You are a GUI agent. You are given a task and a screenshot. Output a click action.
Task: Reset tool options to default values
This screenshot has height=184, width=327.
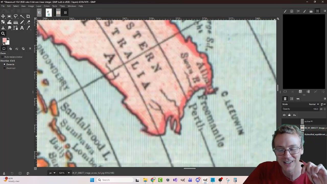click(28, 173)
